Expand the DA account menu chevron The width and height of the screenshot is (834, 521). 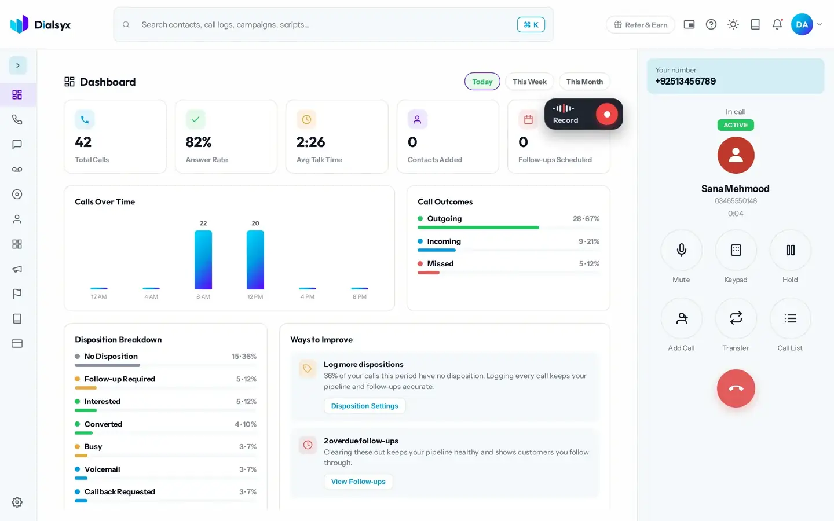(x=820, y=24)
